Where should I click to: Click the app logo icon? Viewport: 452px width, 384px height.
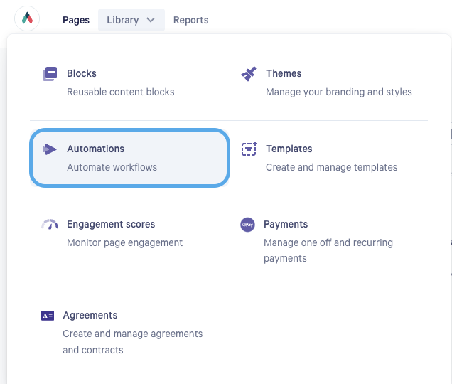click(27, 18)
